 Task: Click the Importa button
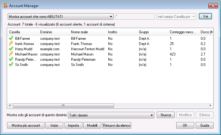pyautogui.click(x=73, y=125)
